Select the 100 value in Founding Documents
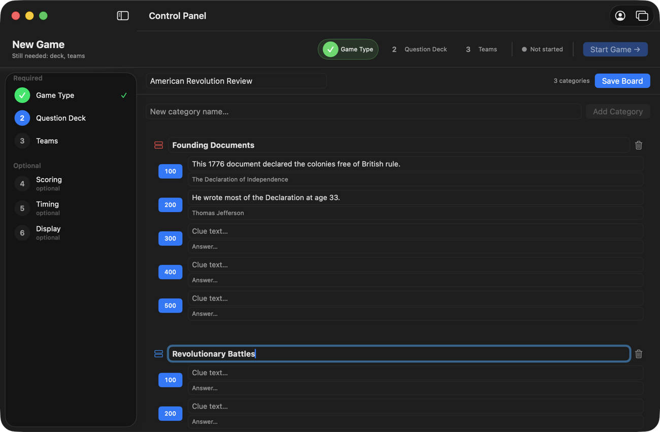 pos(171,172)
